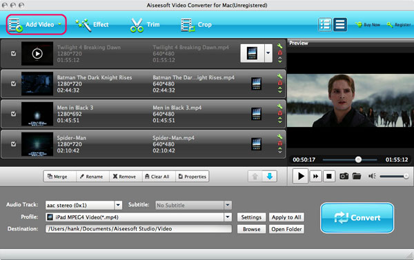
Task: Play the Twilight 4 Breaking Dawn thumbnail
Action: tap(37, 54)
